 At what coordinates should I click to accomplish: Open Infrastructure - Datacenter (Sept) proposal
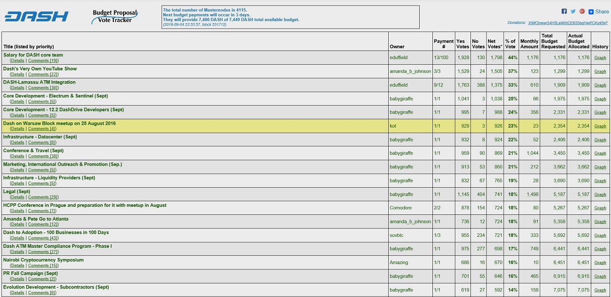(x=40, y=137)
